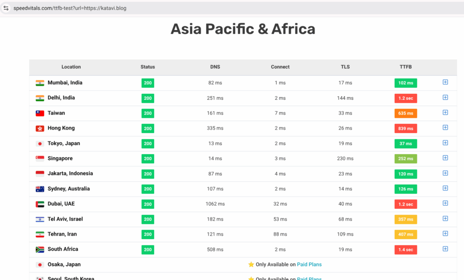This screenshot has height=280, width=464.
Task: Open Paid Plans link for Seoul, South Korea
Action: [x=309, y=279]
